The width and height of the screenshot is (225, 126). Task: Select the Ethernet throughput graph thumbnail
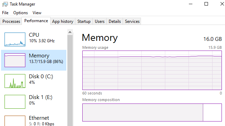tap(15, 121)
